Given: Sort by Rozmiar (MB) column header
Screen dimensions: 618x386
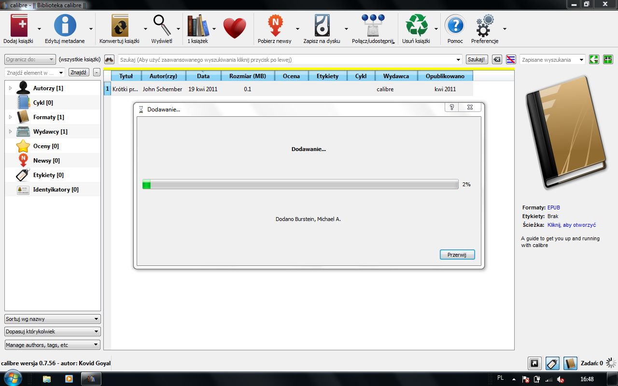Looking at the screenshot, I should [x=248, y=76].
